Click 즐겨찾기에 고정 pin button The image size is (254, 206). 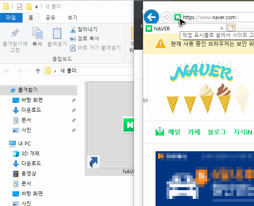(x=15, y=40)
